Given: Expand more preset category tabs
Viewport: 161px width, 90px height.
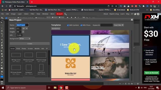Looking at the screenshot, I should [47, 48].
